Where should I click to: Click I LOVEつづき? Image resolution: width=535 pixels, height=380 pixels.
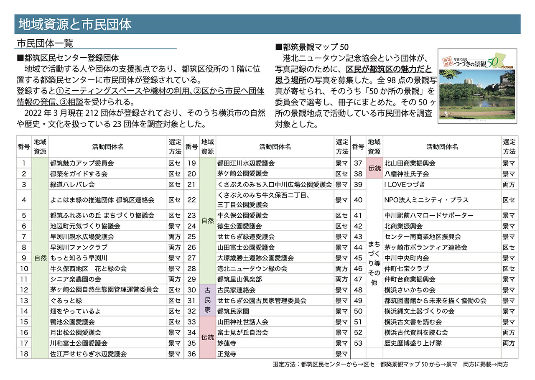pos(404,184)
